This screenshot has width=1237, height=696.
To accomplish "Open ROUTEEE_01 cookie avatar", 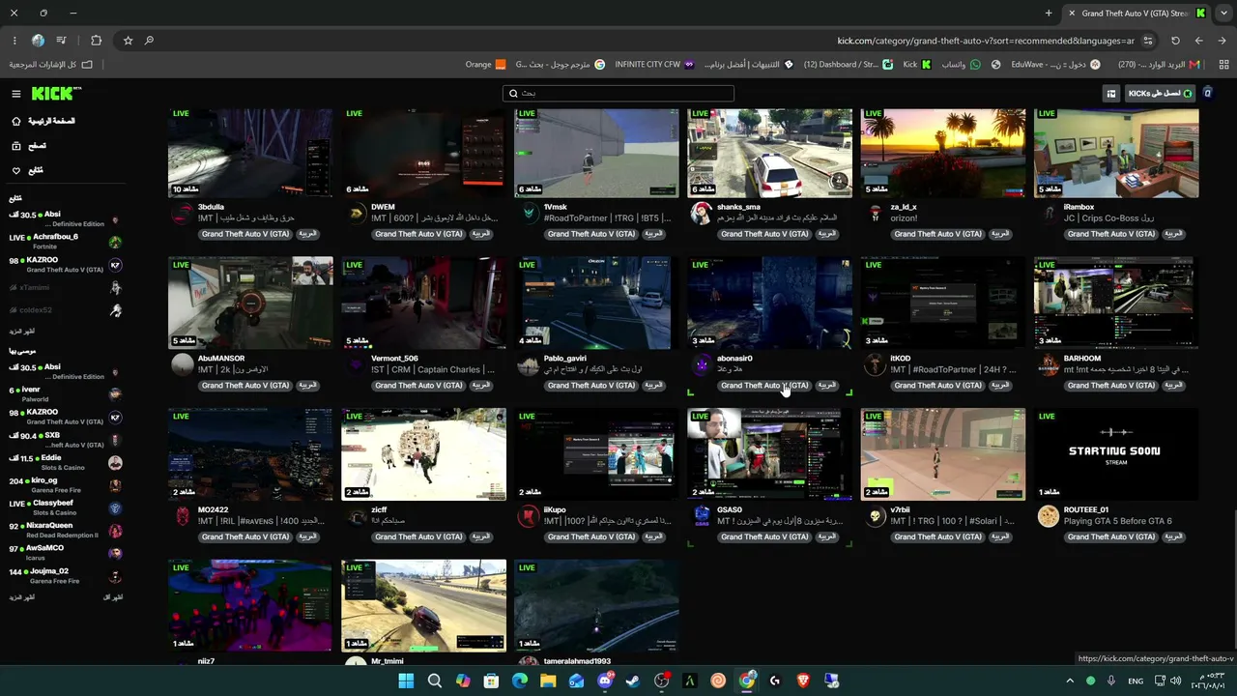I will 1049,516.
